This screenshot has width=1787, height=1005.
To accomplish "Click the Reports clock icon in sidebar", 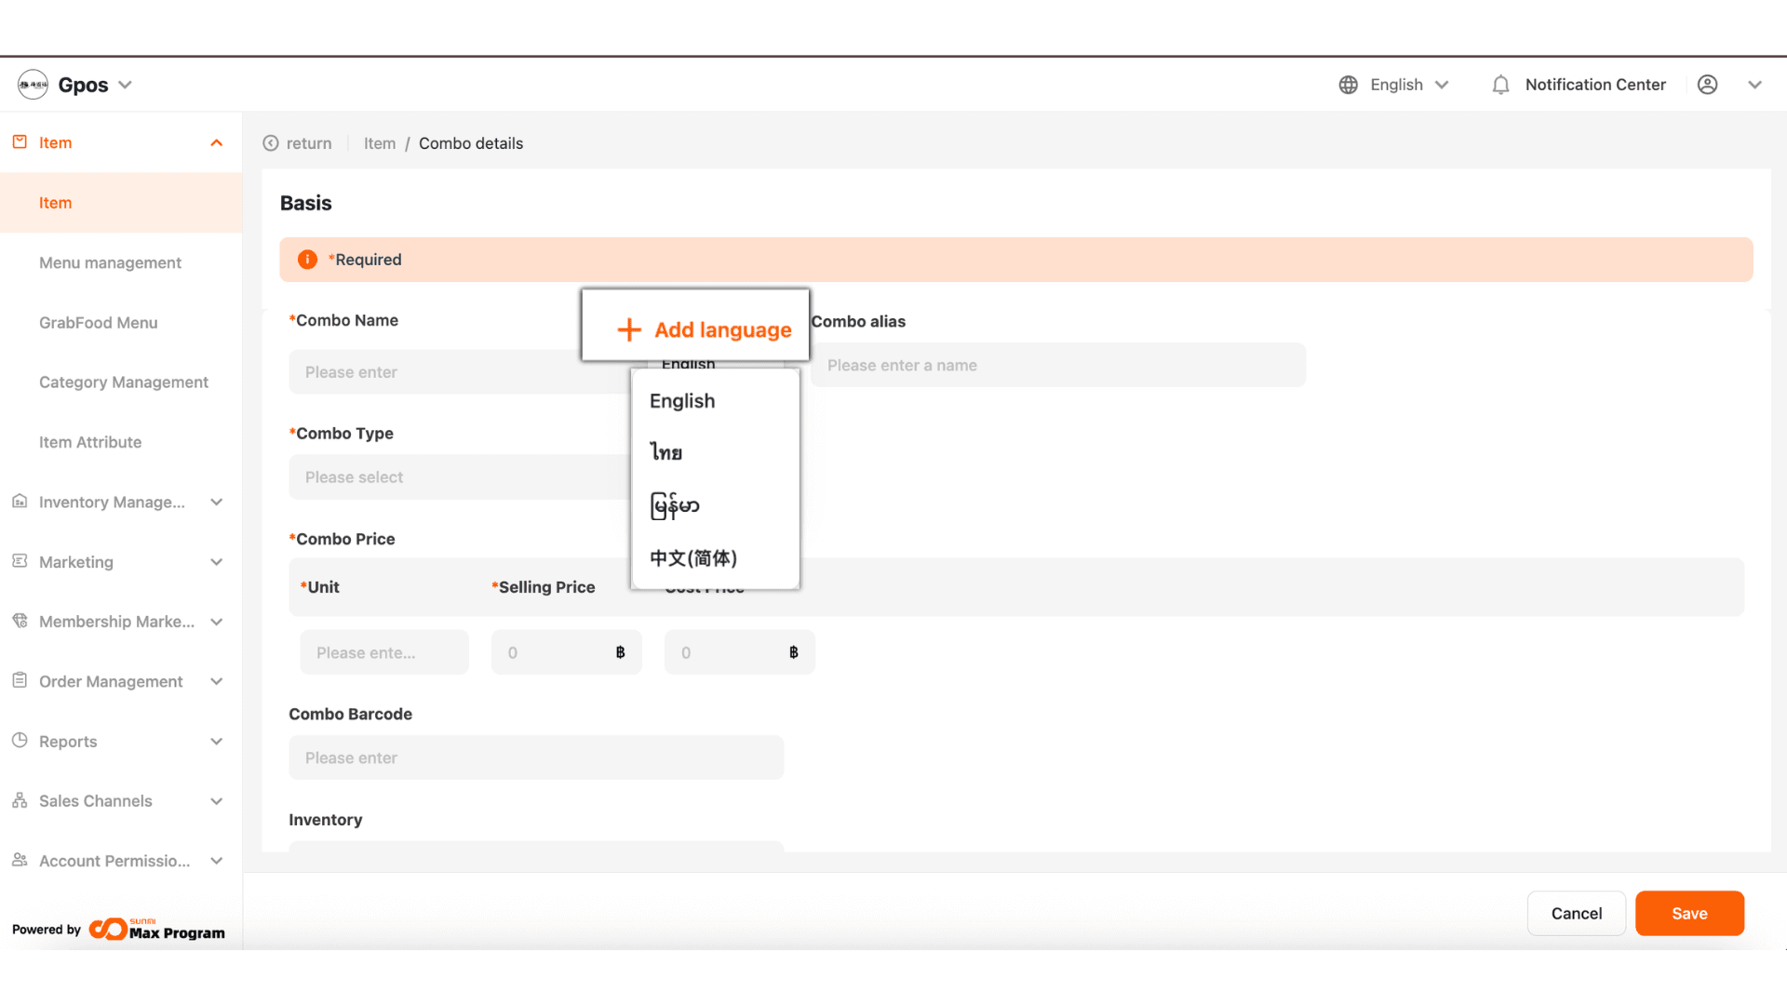I will [20, 741].
